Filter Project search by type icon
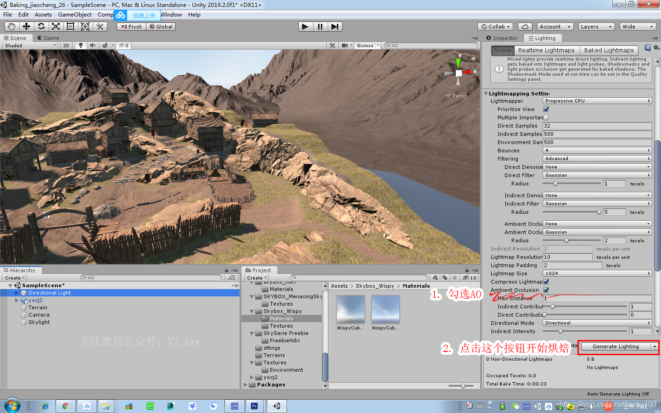Image resolution: width=661 pixels, height=413 pixels. pyautogui.click(x=435, y=278)
